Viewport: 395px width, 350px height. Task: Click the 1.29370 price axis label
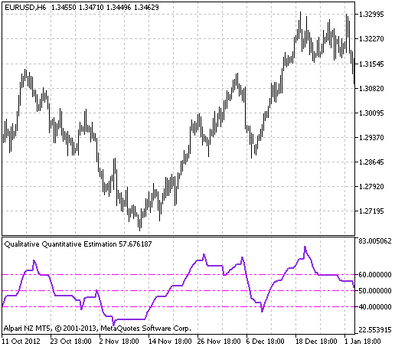point(371,138)
